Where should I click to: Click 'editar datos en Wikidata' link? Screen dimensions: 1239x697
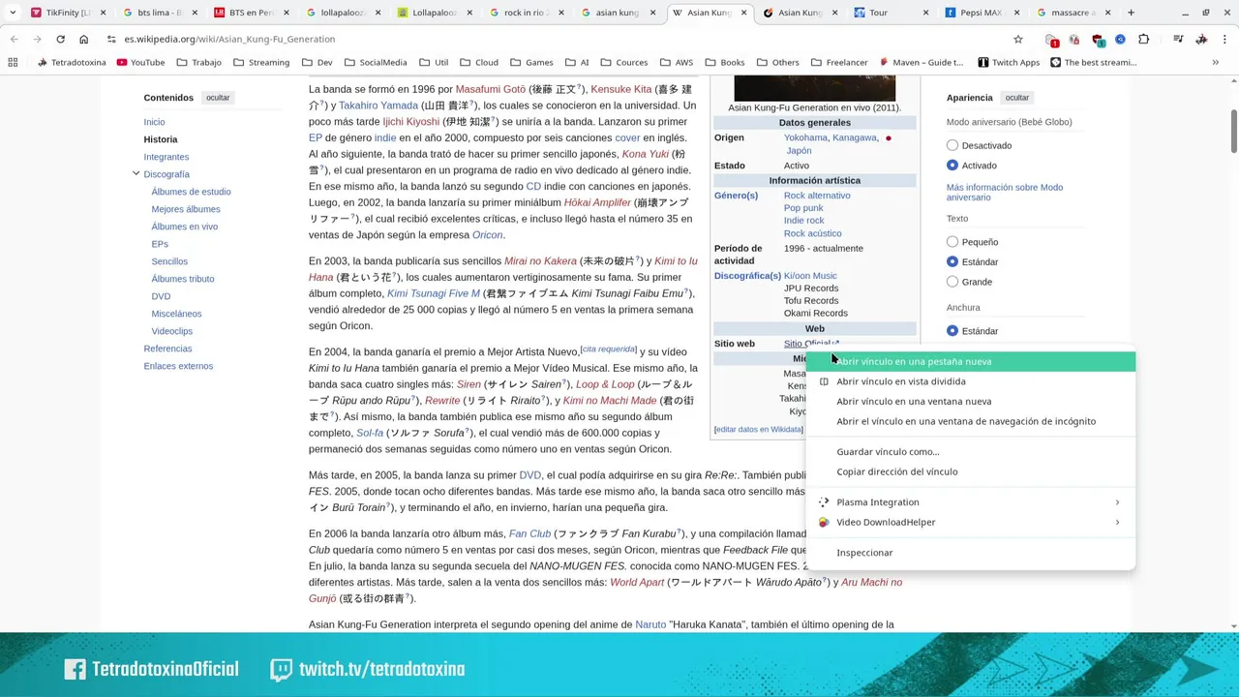(758, 429)
